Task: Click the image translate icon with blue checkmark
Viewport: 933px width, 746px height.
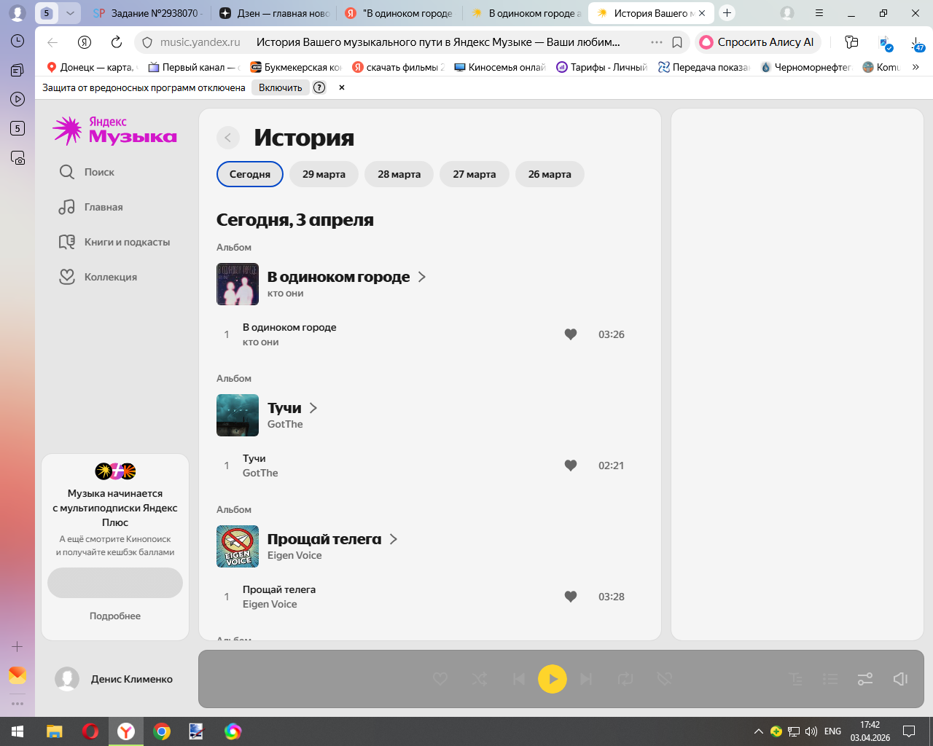Action: 886,43
